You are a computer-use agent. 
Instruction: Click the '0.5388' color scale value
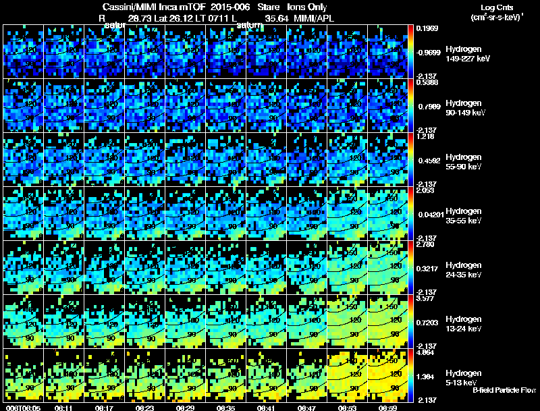click(427, 82)
